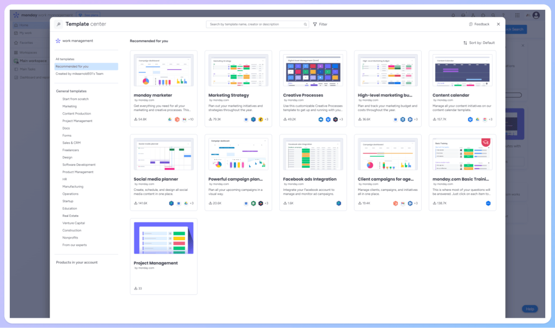Click integration icon on Facebook ads Integration card
Image resolution: width=555 pixels, height=328 pixels.
pyautogui.click(x=339, y=203)
